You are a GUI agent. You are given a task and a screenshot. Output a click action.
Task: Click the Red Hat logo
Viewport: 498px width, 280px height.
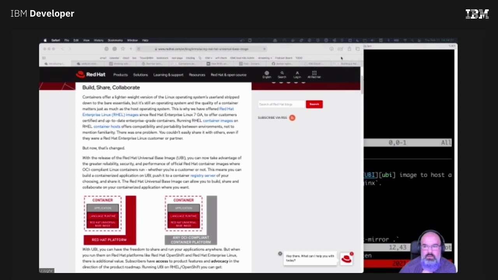tap(91, 74)
